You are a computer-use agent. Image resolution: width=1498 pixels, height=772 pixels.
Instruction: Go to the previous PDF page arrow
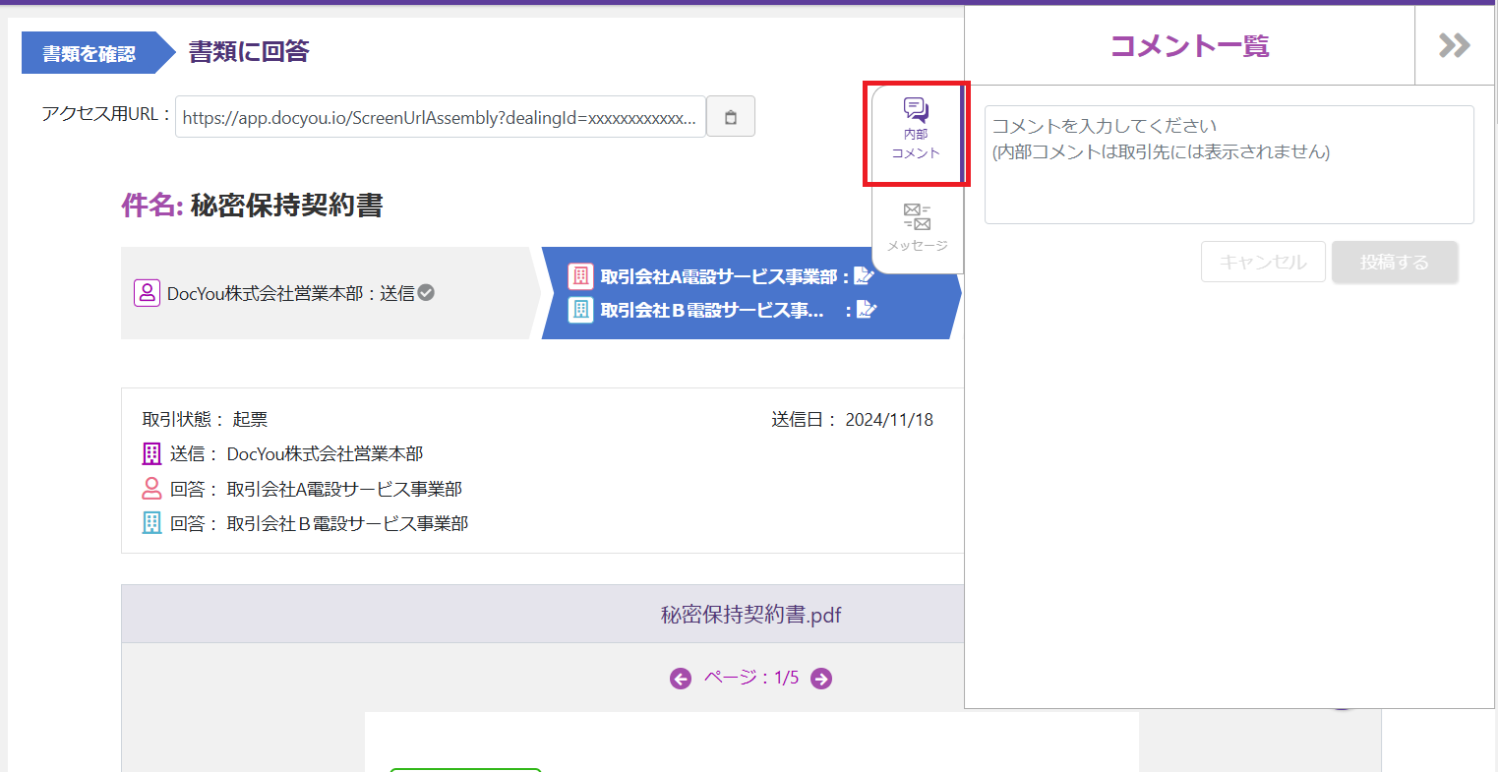681,679
